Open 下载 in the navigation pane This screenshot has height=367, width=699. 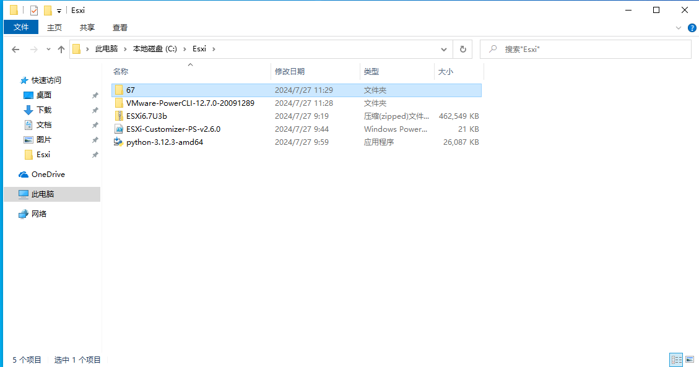click(x=44, y=110)
